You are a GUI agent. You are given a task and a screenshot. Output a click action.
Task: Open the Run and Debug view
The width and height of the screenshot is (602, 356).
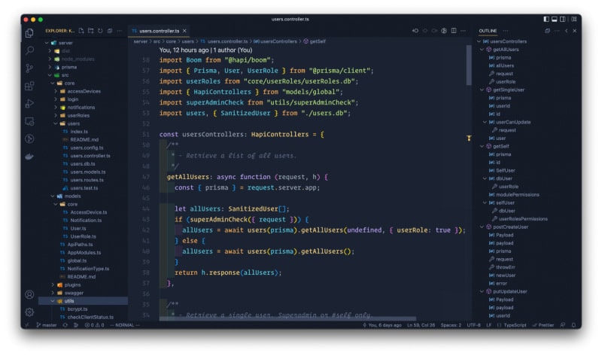tap(29, 103)
